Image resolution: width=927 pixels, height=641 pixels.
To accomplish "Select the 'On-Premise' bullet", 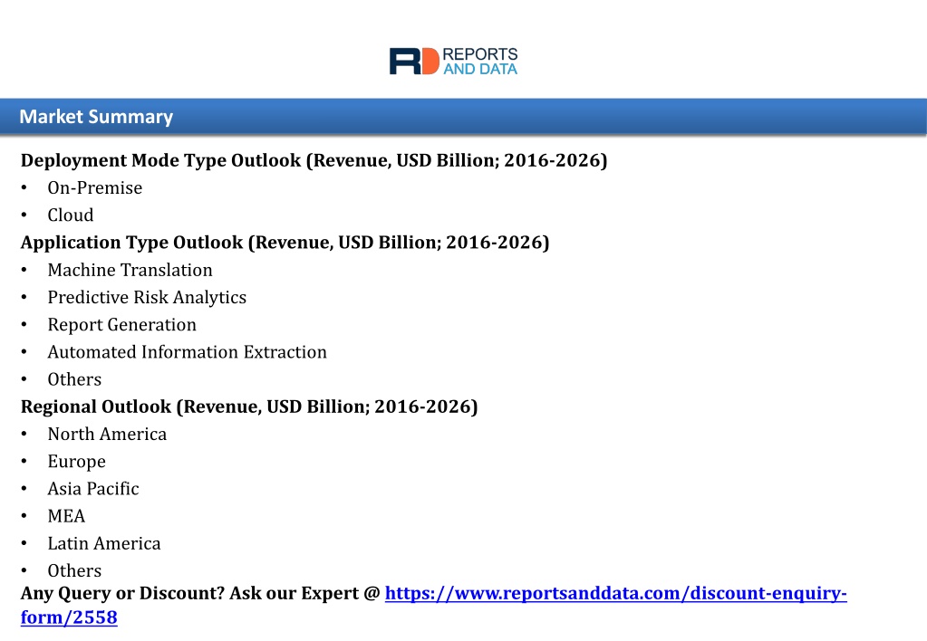I will (x=94, y=188).
